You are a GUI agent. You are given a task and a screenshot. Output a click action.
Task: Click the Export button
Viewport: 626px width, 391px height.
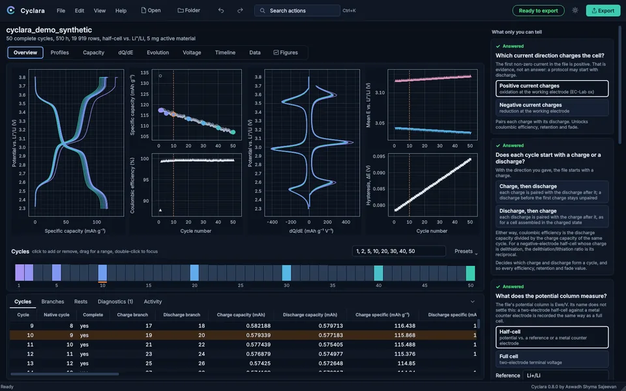pyautogui.click(x=603, y=11)
